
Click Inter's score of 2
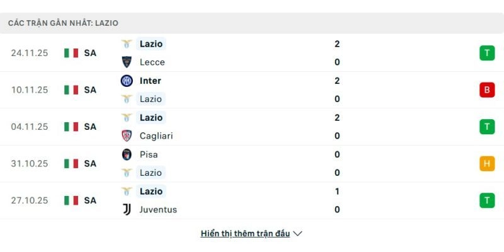click(338, 81)
